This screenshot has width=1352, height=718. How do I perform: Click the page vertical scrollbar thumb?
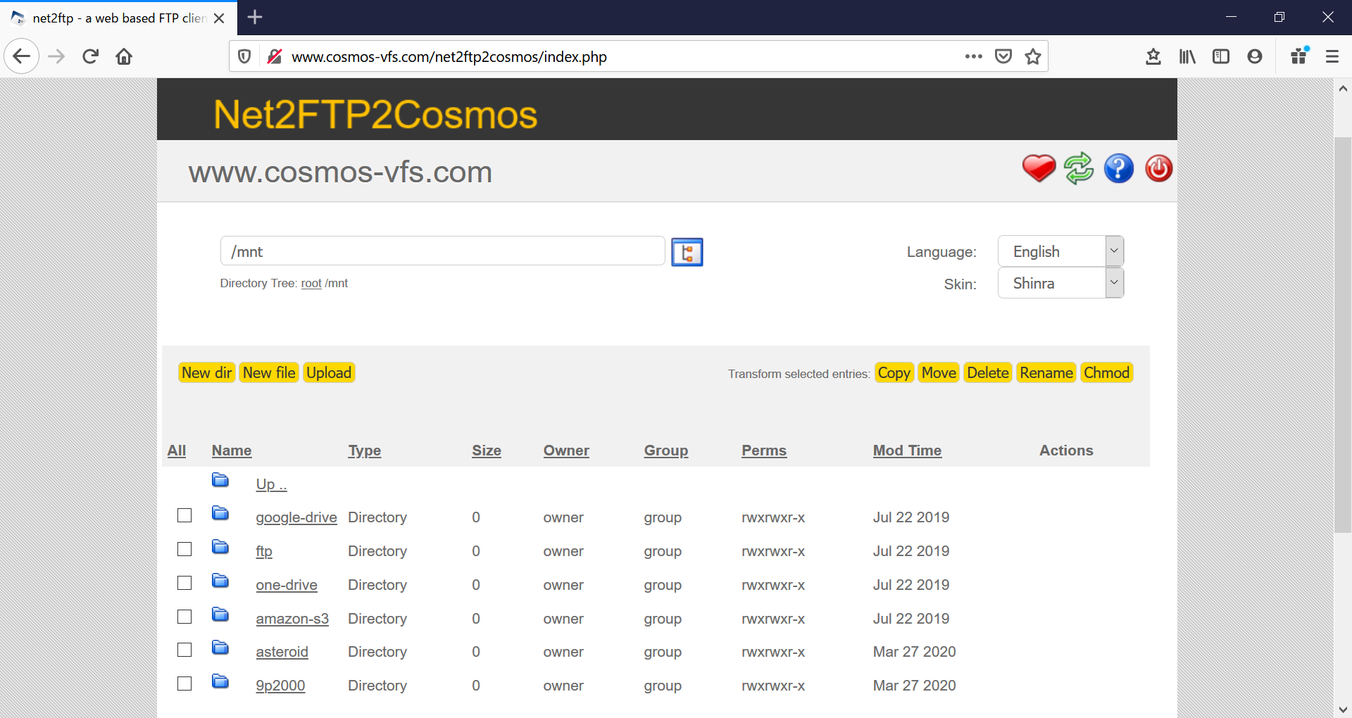click(x=1343, y=334)
